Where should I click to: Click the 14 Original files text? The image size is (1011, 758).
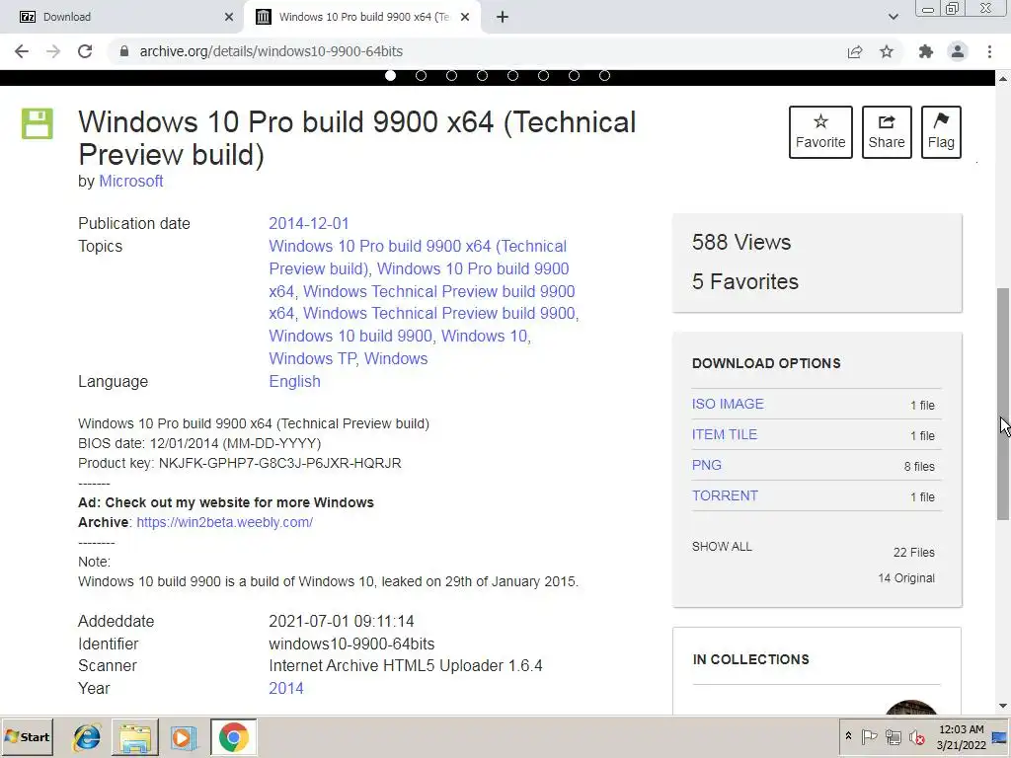click(x=906, y=578)
